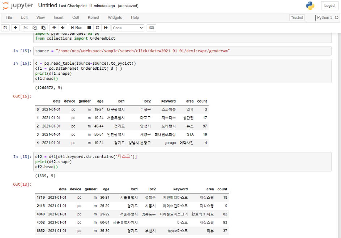
Task: Open the Kernel menu
Action: 93,18
